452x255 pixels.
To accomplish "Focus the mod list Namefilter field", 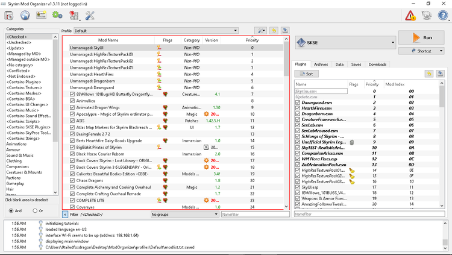I will pos(256,215).
